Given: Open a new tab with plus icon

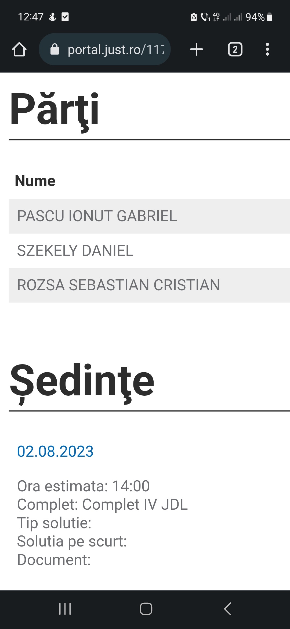Looking at the screenshot, I should tap(196, 49).
